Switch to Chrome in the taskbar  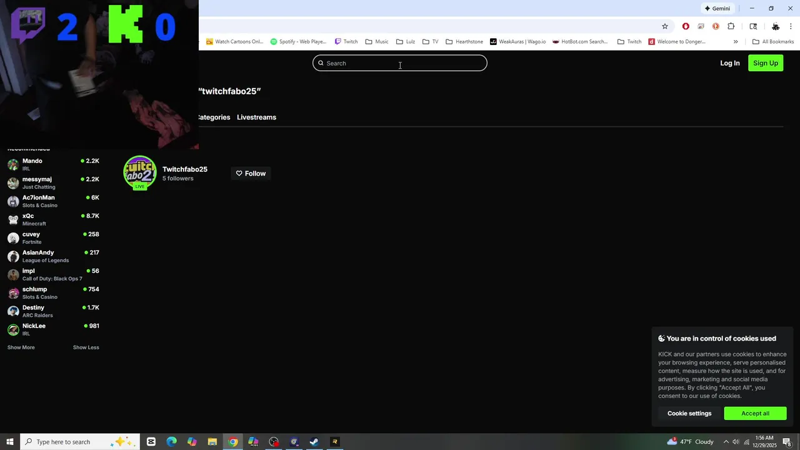click(232, 442)
